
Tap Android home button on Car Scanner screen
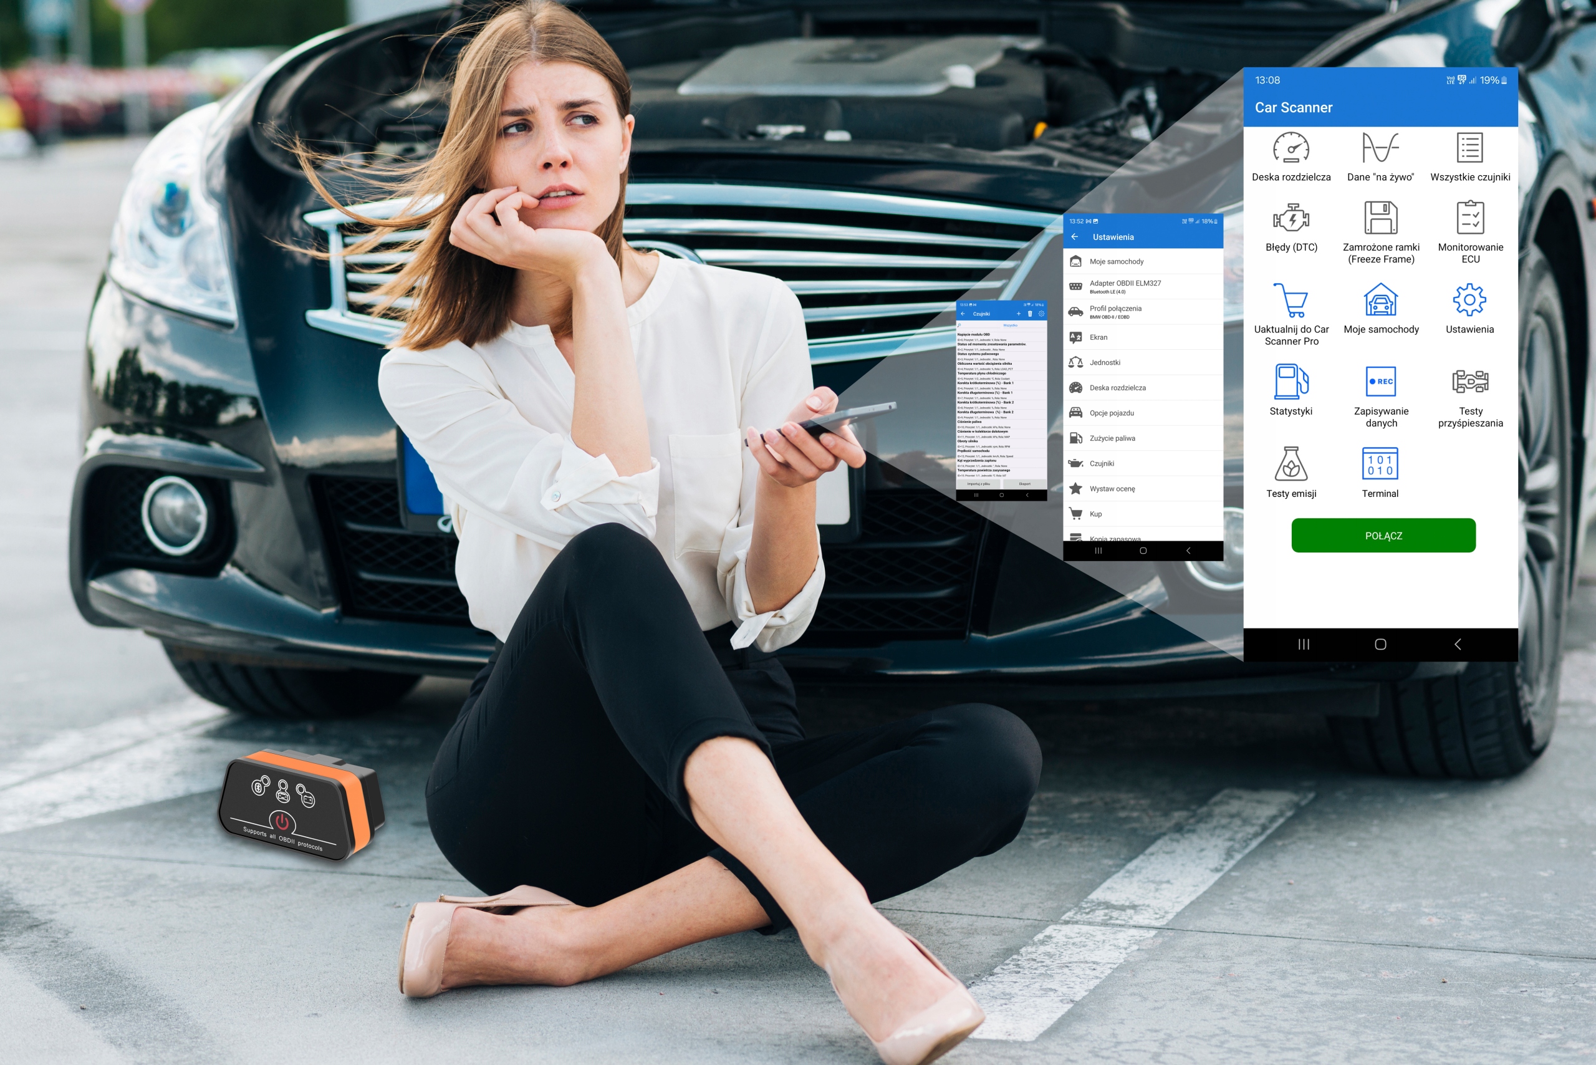click(1380, 644)
